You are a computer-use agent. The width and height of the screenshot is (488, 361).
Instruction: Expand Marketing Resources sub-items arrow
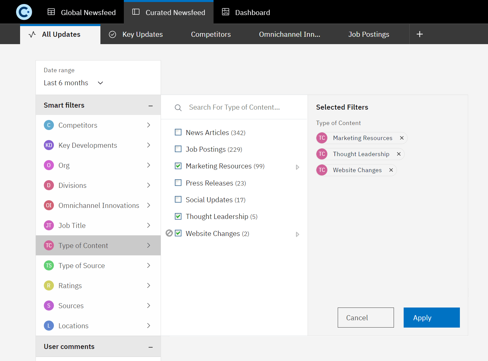pyautogui.click(x=297, y=167)
